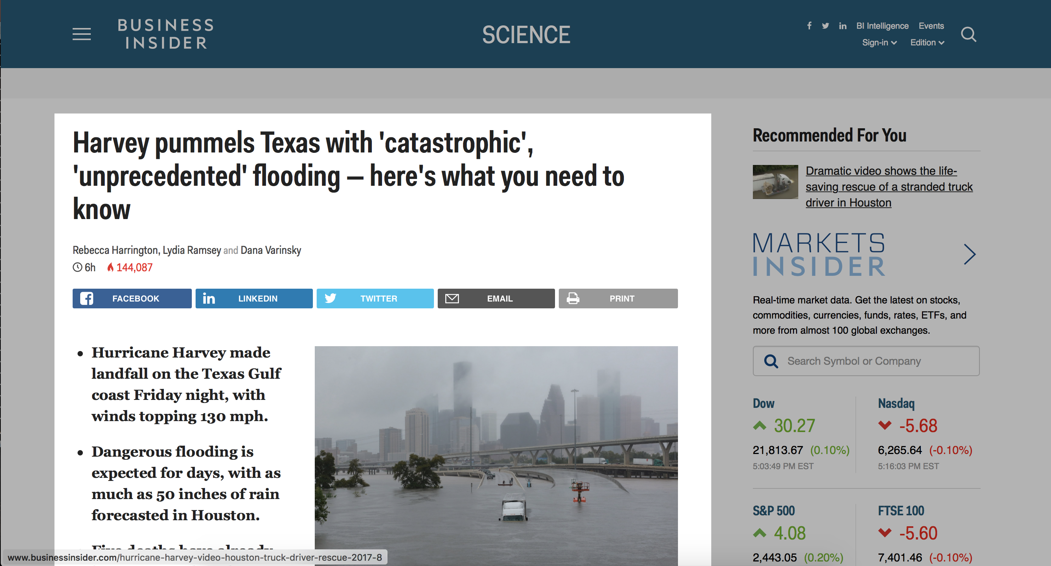Click the FTSE 100 red down arrow

pyautogui.click(x=885, y=533)
